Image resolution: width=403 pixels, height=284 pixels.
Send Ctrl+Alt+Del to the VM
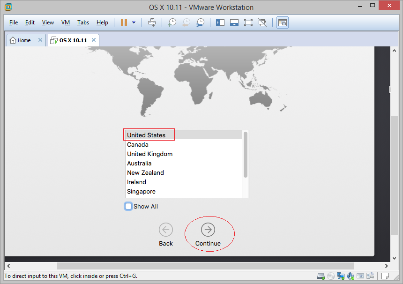point(152,22)
